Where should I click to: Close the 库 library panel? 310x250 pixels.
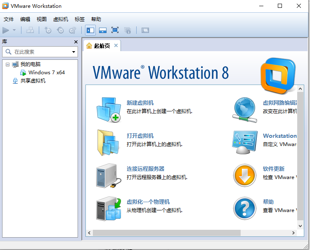click(76, 42)
